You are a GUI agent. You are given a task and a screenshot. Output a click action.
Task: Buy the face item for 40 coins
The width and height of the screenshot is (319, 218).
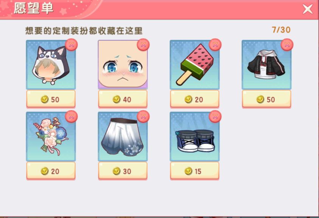[x=123, y=99]
